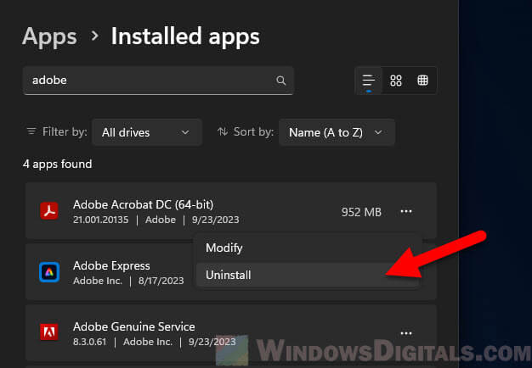Image resolution: width=532 pixels, height=368 pixels.
Task: Switch to list view layout
Action: tap(369, 81)
